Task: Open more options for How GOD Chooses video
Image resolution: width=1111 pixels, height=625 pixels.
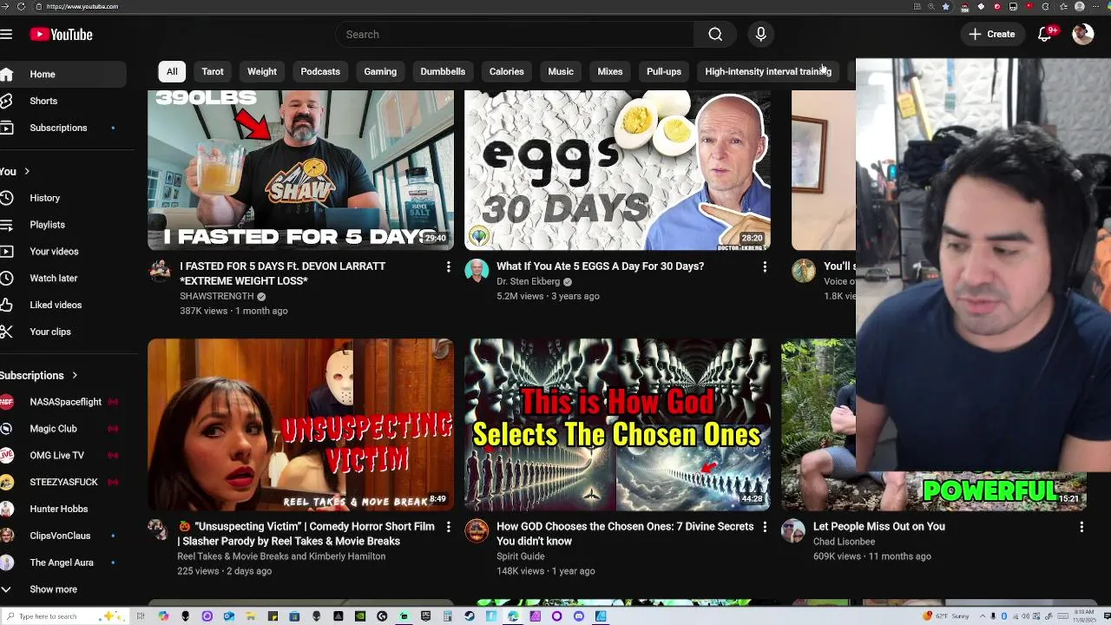Action: [765, 527]
